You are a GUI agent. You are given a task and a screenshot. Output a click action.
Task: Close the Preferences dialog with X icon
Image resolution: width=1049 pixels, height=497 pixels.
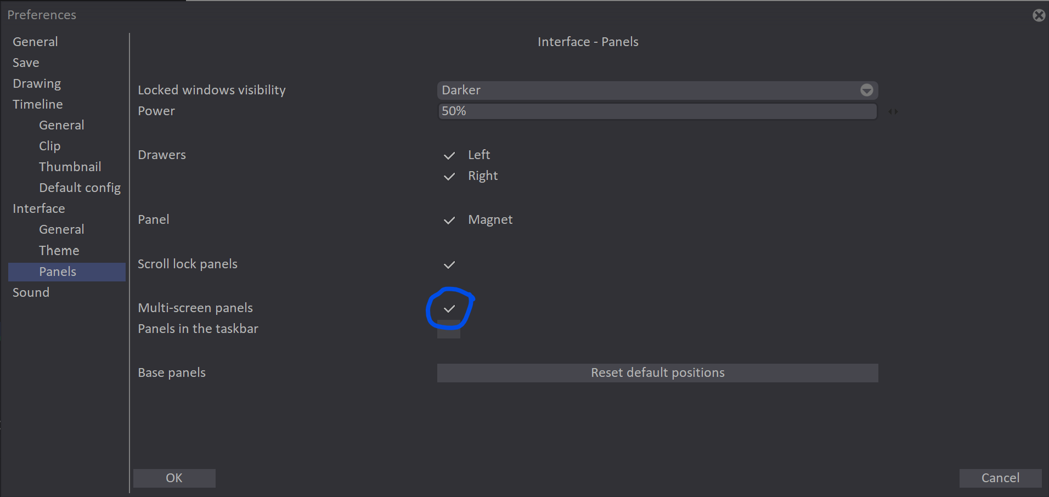click(1039, 15)
